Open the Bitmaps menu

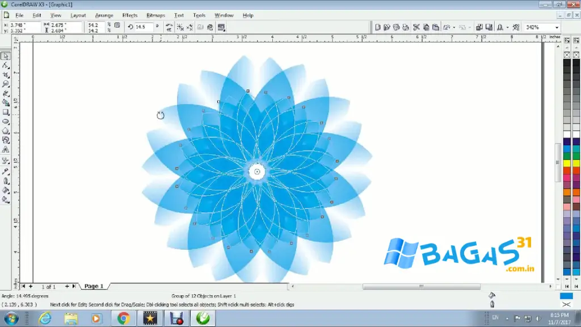(155, 15)
